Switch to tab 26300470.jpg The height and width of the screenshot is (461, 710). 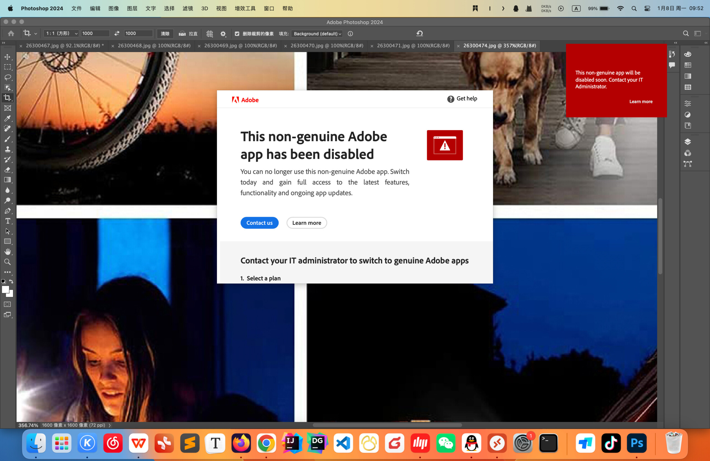point(327,46)
